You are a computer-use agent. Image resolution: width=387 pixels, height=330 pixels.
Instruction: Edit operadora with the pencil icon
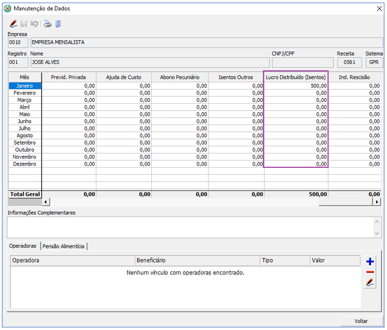[370, 282]
